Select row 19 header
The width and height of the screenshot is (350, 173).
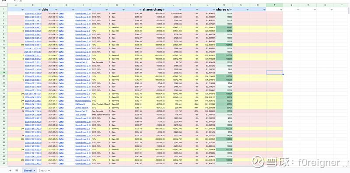[x=4, y=73]
